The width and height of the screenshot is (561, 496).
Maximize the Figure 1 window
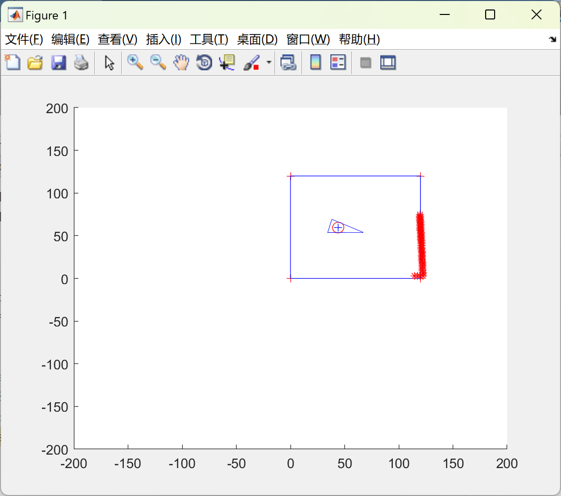490,14
